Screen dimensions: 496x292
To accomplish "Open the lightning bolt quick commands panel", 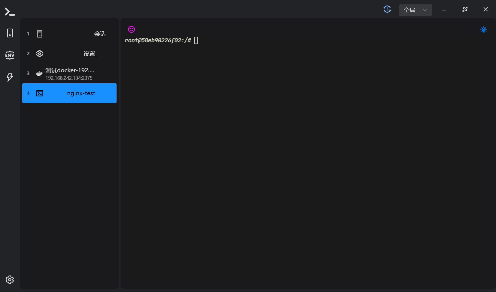I will click(10, 77).
